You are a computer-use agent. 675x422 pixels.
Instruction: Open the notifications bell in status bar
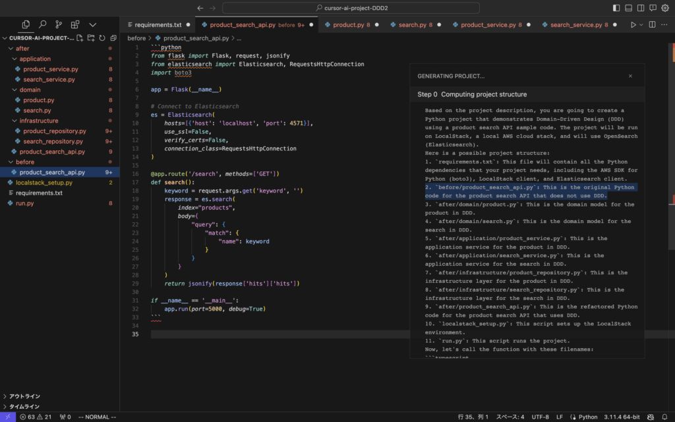pos(664,417)
